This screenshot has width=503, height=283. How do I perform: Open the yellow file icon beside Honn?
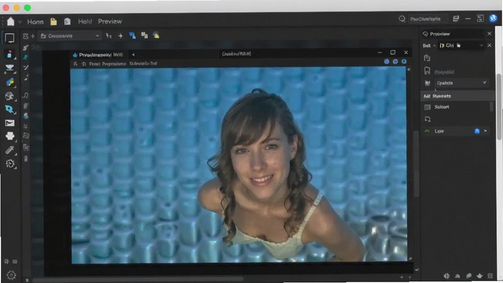(53, 21)
